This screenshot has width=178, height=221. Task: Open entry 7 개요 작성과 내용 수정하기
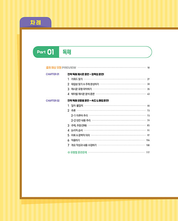(109, 145)
